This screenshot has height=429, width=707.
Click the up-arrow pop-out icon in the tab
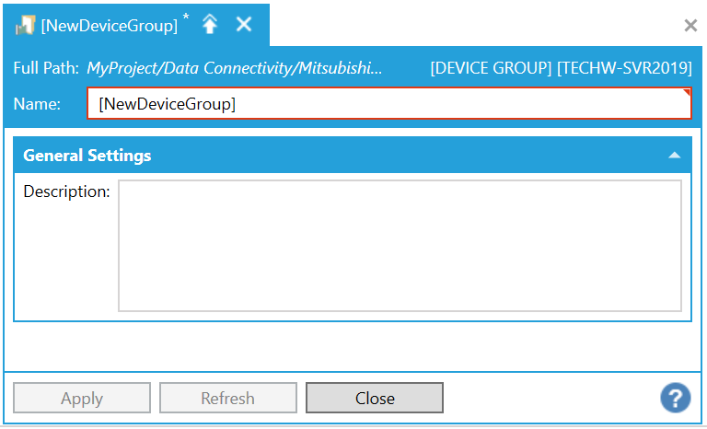tap(210, 25)
